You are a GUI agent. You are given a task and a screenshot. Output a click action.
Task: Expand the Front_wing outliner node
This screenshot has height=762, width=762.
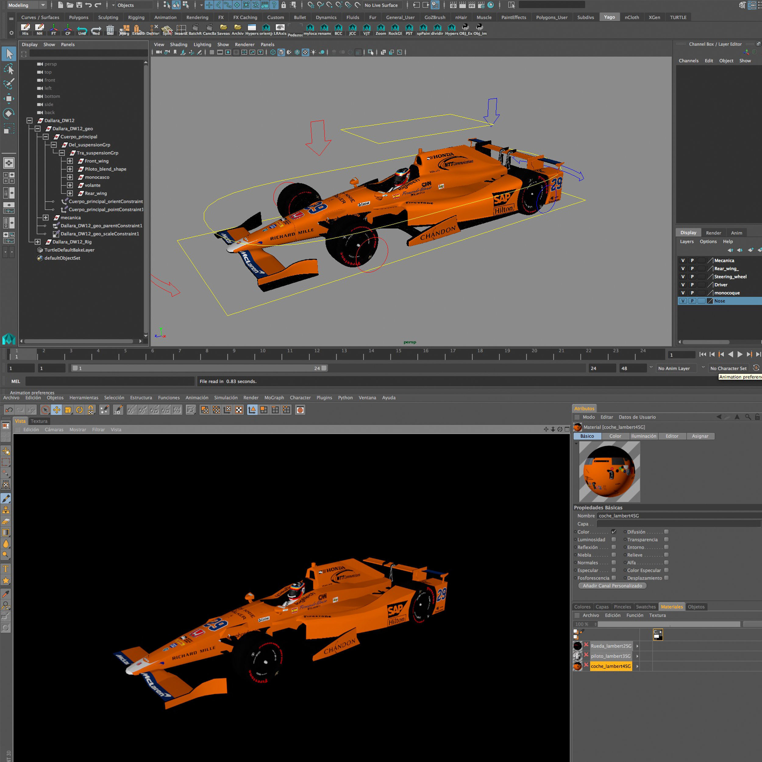70,161
